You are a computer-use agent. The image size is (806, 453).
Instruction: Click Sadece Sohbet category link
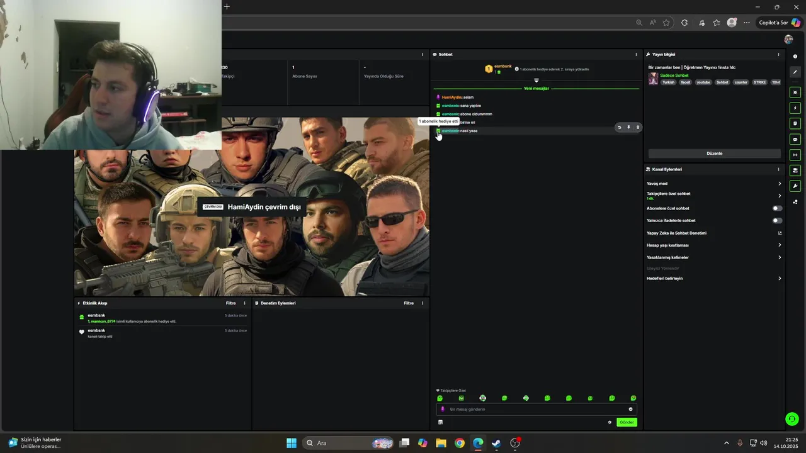pos(674,75)
